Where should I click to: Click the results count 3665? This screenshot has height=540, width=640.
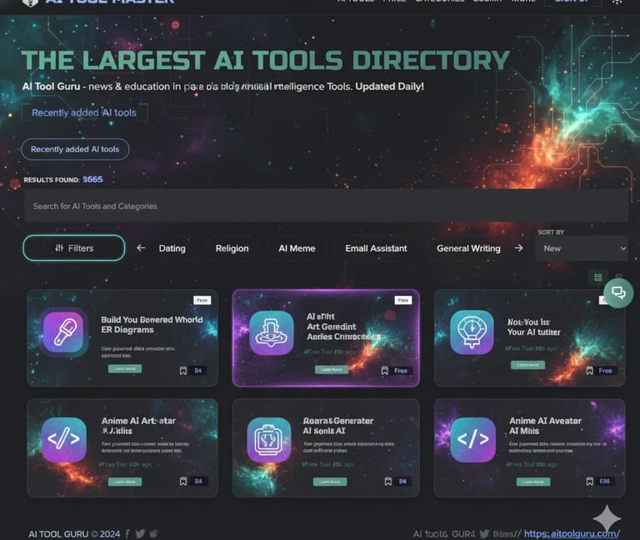point(92,179)
